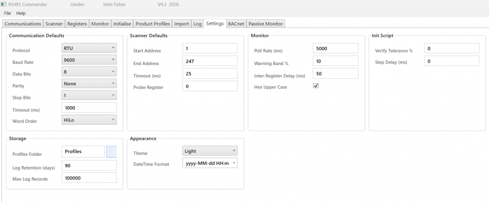Viewport: 489px width, 203px height.
Task: Switch to the Communications tab
Action: coord(22,23)
